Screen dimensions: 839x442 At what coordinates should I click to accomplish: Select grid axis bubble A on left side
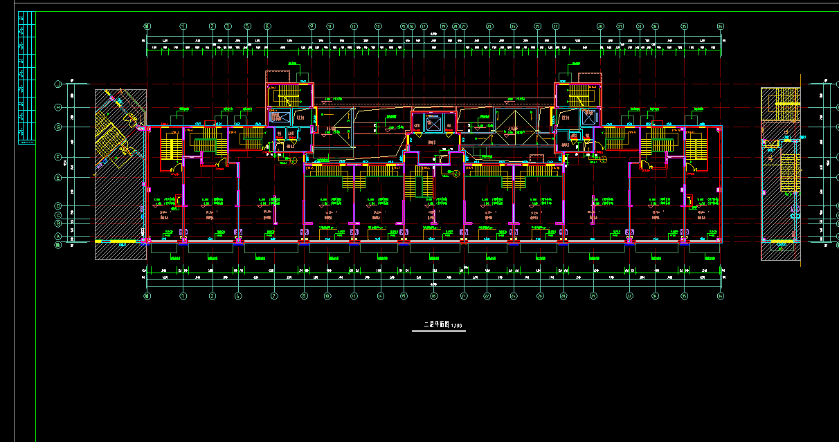(59, 237)
